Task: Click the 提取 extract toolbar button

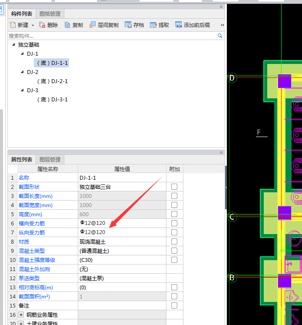Action: (159, 25)
